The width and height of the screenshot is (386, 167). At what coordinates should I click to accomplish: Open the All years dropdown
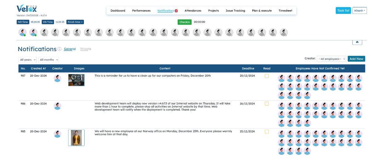27,60
